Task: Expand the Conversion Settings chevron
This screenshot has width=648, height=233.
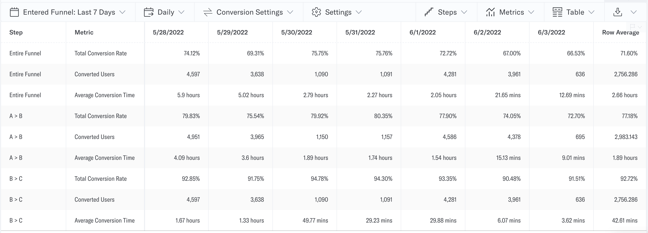Action: [x=290, y=12]
